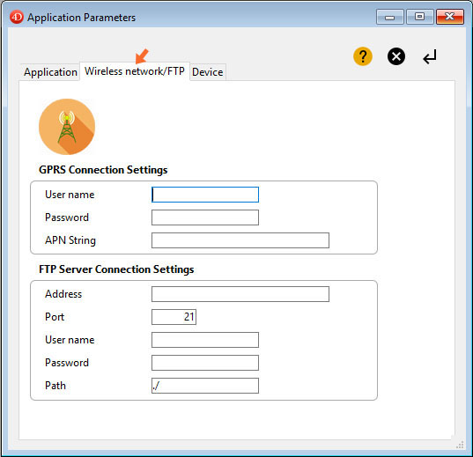The height and width of the screenshot is (457, 473).
Task: Click the FTP server Address field
Action: [x=240, y=294]
